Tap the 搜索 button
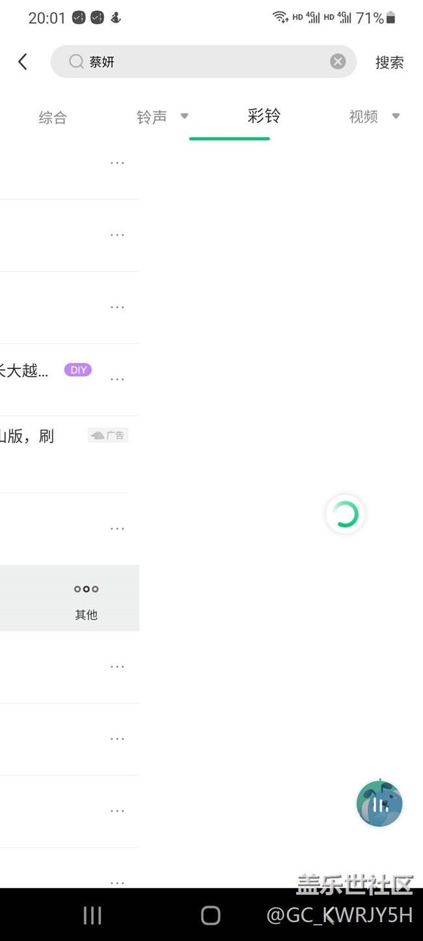 (x=389, y=63)
